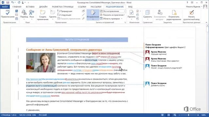
Task: Switch to the РАССЫЛКИ tab
Action: point(96,6)
